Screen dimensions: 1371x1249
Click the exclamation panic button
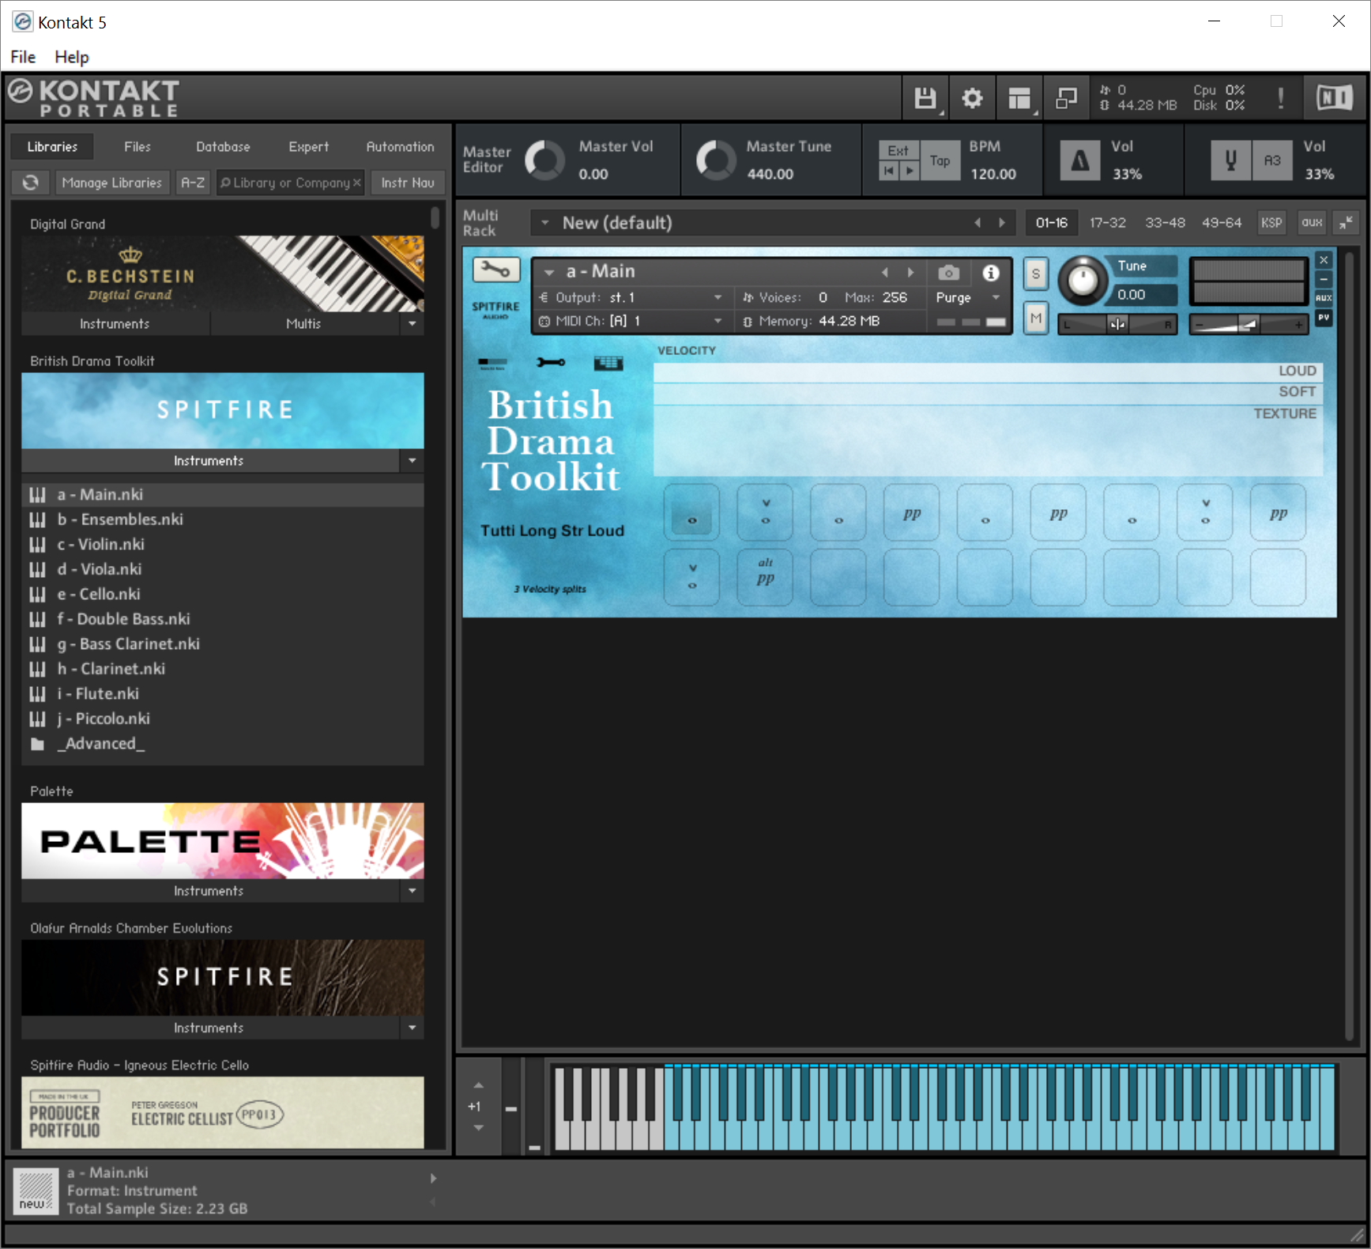(x=1280, y=98)
